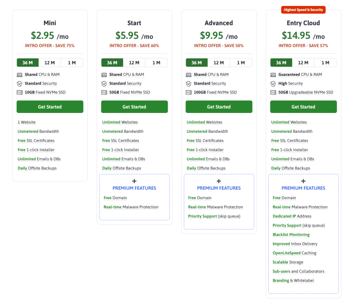355x308 pixels.
Task: Open the Free SSL Certificates link under Start
Action: click(x=121, y=140)
